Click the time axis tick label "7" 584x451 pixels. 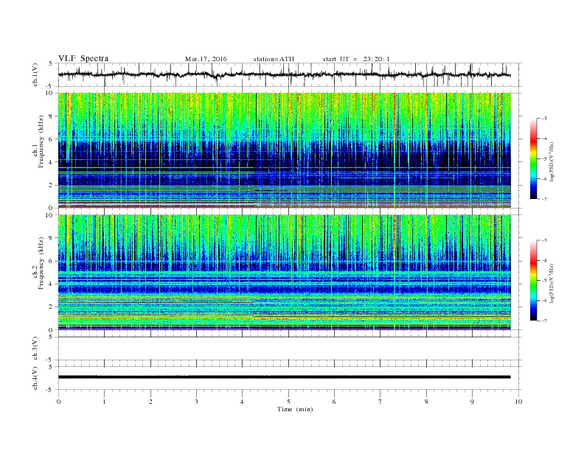[380, 402]
